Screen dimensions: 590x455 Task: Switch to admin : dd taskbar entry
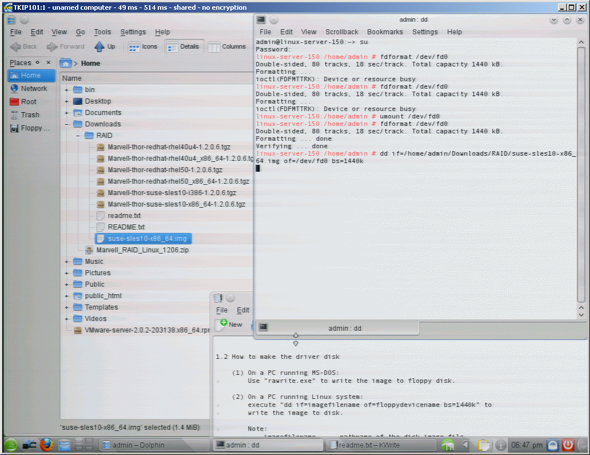click(x=268, y=445)
